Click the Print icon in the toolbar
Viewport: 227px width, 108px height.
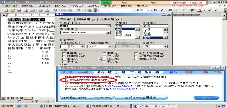tap(40, 10)
